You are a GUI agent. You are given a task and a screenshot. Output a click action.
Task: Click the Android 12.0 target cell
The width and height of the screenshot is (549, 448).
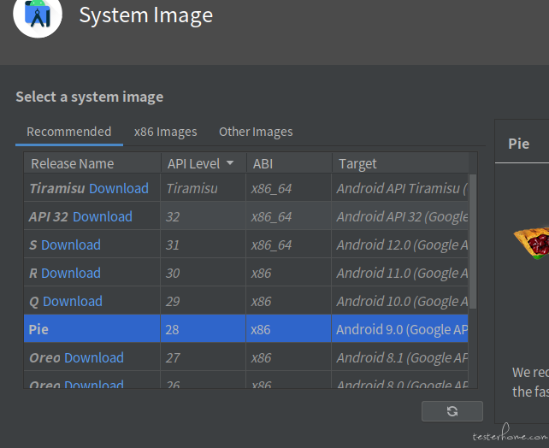pos(400,245)
